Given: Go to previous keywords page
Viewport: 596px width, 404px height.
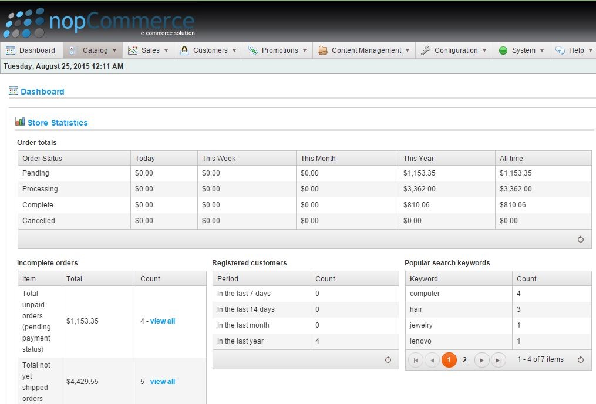Looking at the screenshot, I should 432,360.
